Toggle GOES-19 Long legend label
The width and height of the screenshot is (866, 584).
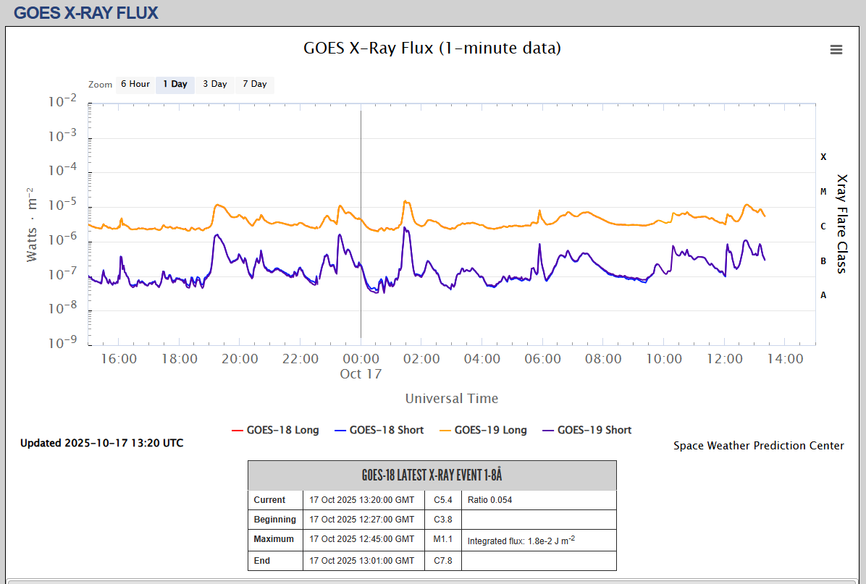(x=490, y=430)
